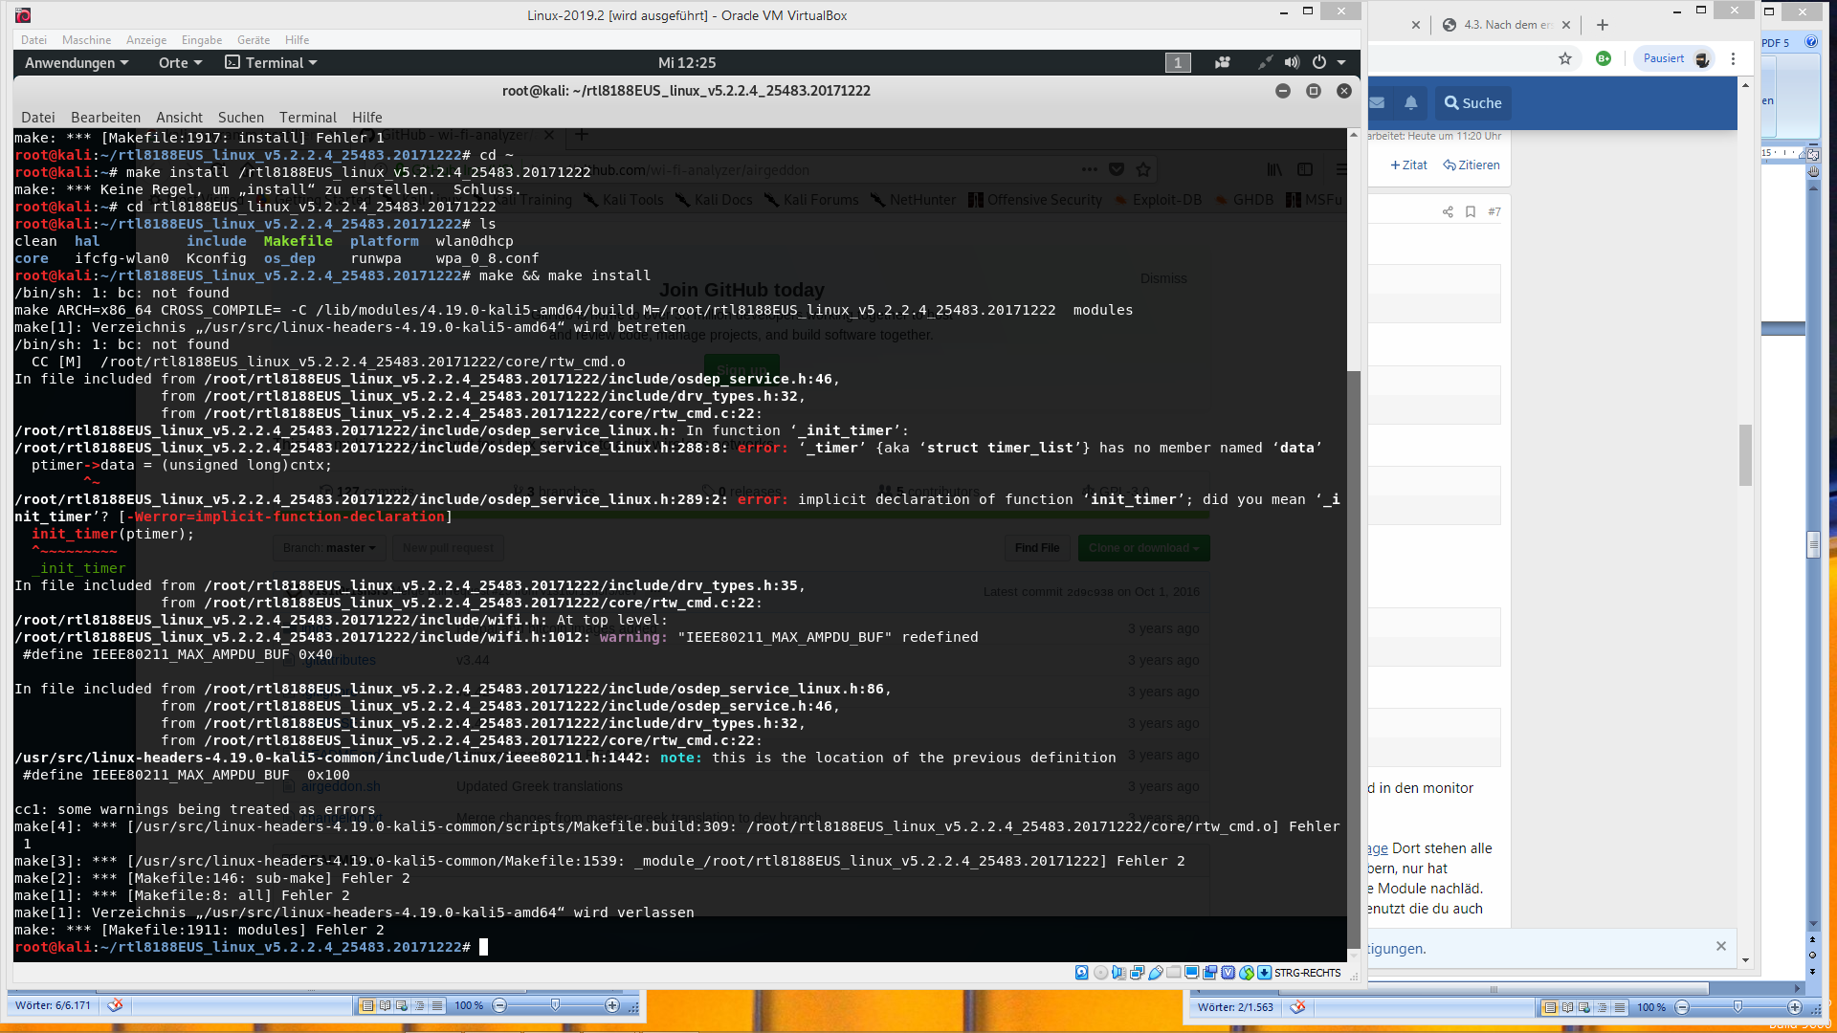Click the forum messages envelope icon
The height and width of the screenshot is (1033, 1837).
[x=1377, y=103]
